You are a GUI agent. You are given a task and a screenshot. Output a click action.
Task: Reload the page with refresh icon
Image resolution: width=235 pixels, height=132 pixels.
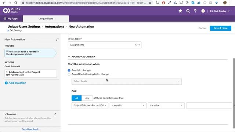pyautogui.click(x=16, y=3)
